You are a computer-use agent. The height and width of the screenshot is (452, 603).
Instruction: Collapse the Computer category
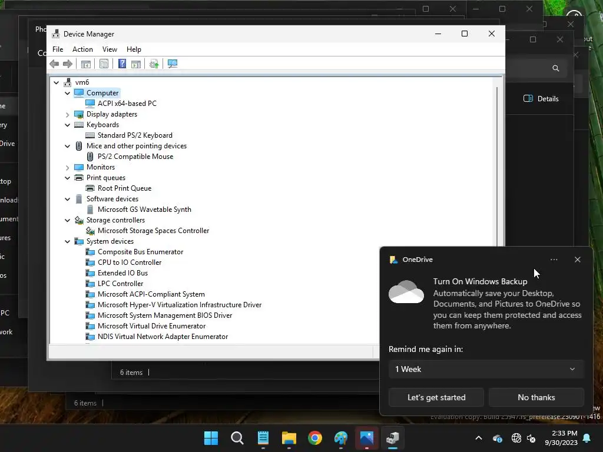(67, 93)
